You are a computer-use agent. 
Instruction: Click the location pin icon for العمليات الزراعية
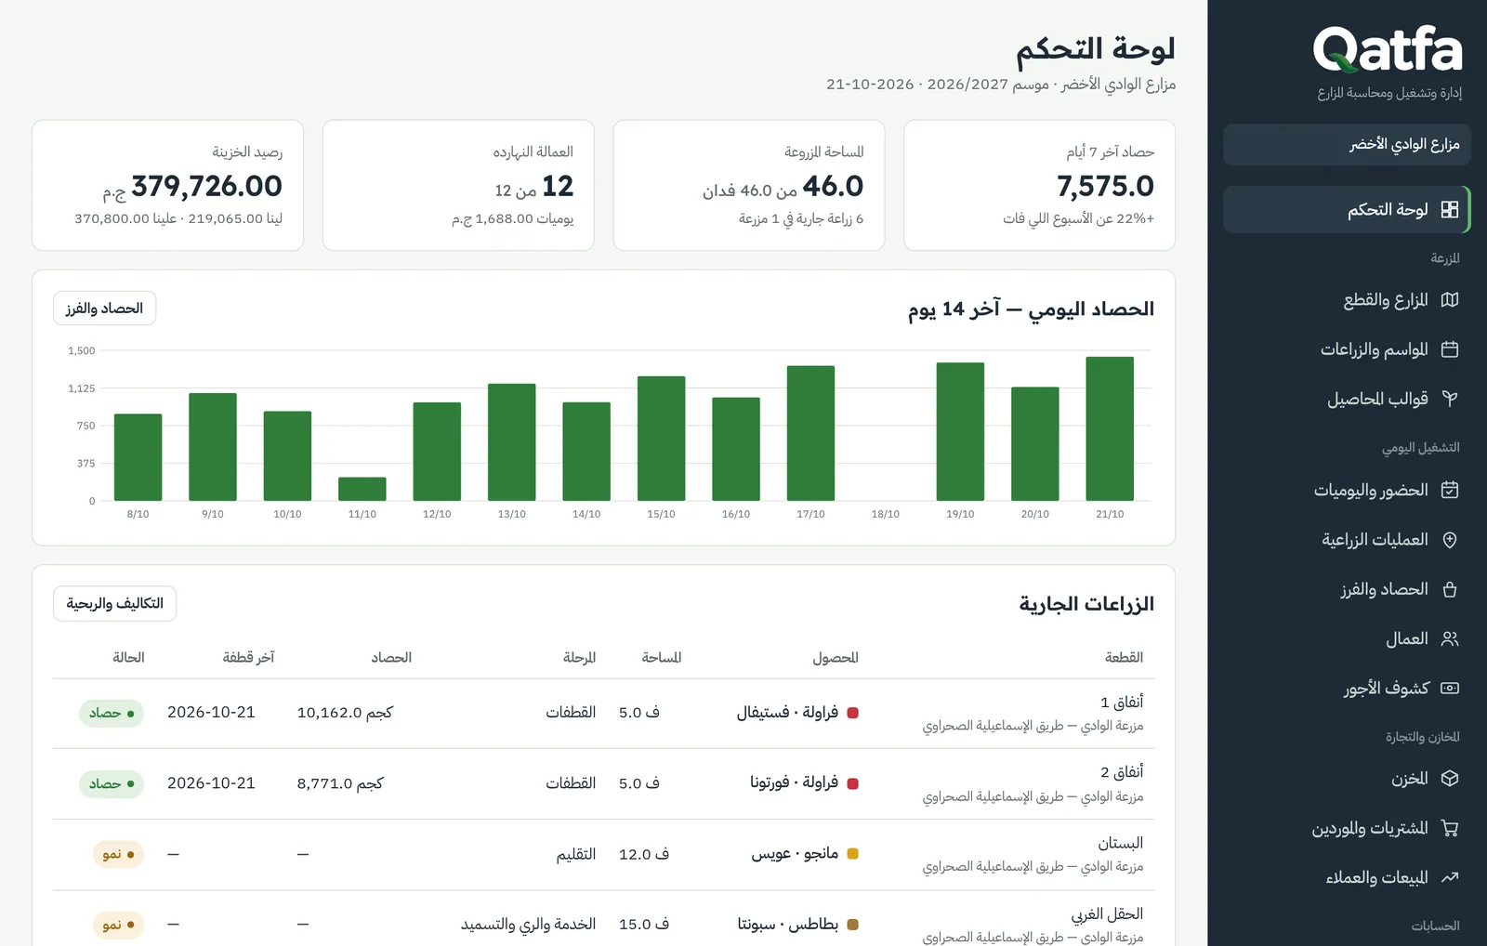[x=1449, y=540]
